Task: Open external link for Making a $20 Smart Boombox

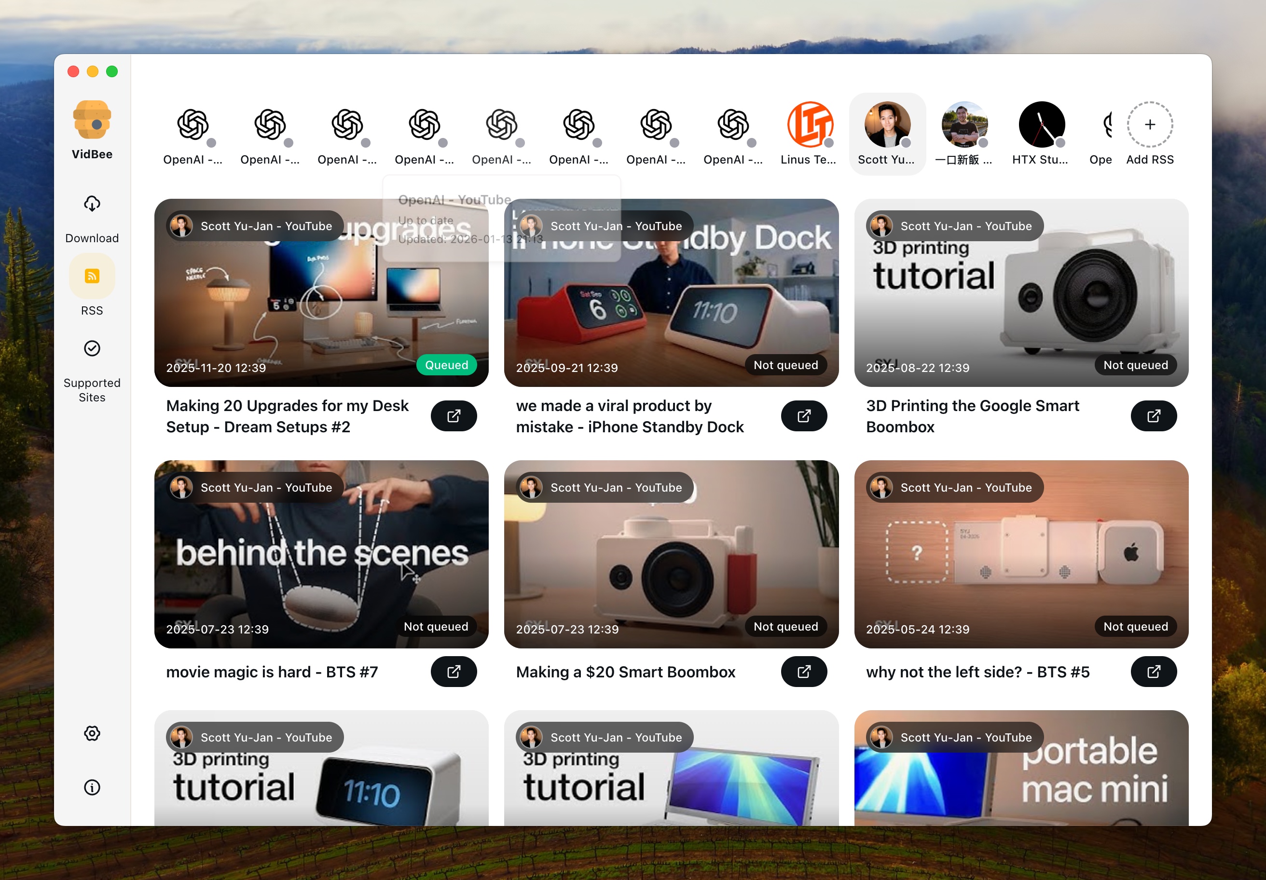Action: coord(803,672)
